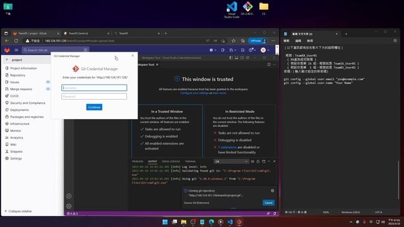Open Visual Studio Code desktop shortcut
This screenshot has width=404, height=227.
(232, 10)
